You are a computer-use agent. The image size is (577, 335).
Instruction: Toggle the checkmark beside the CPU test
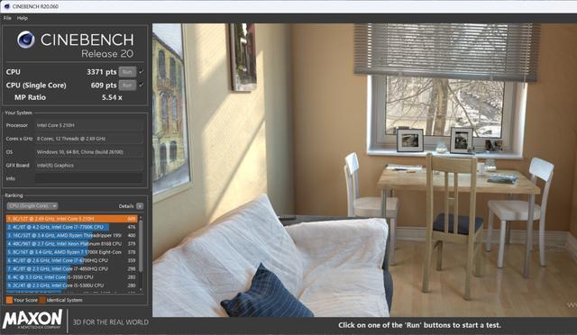(142, 72)
